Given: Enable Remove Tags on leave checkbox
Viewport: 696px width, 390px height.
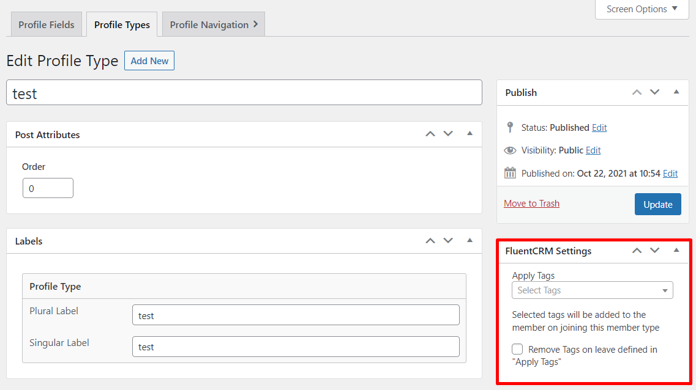Looking at the screenshot, I should click(x=518, y=349).
